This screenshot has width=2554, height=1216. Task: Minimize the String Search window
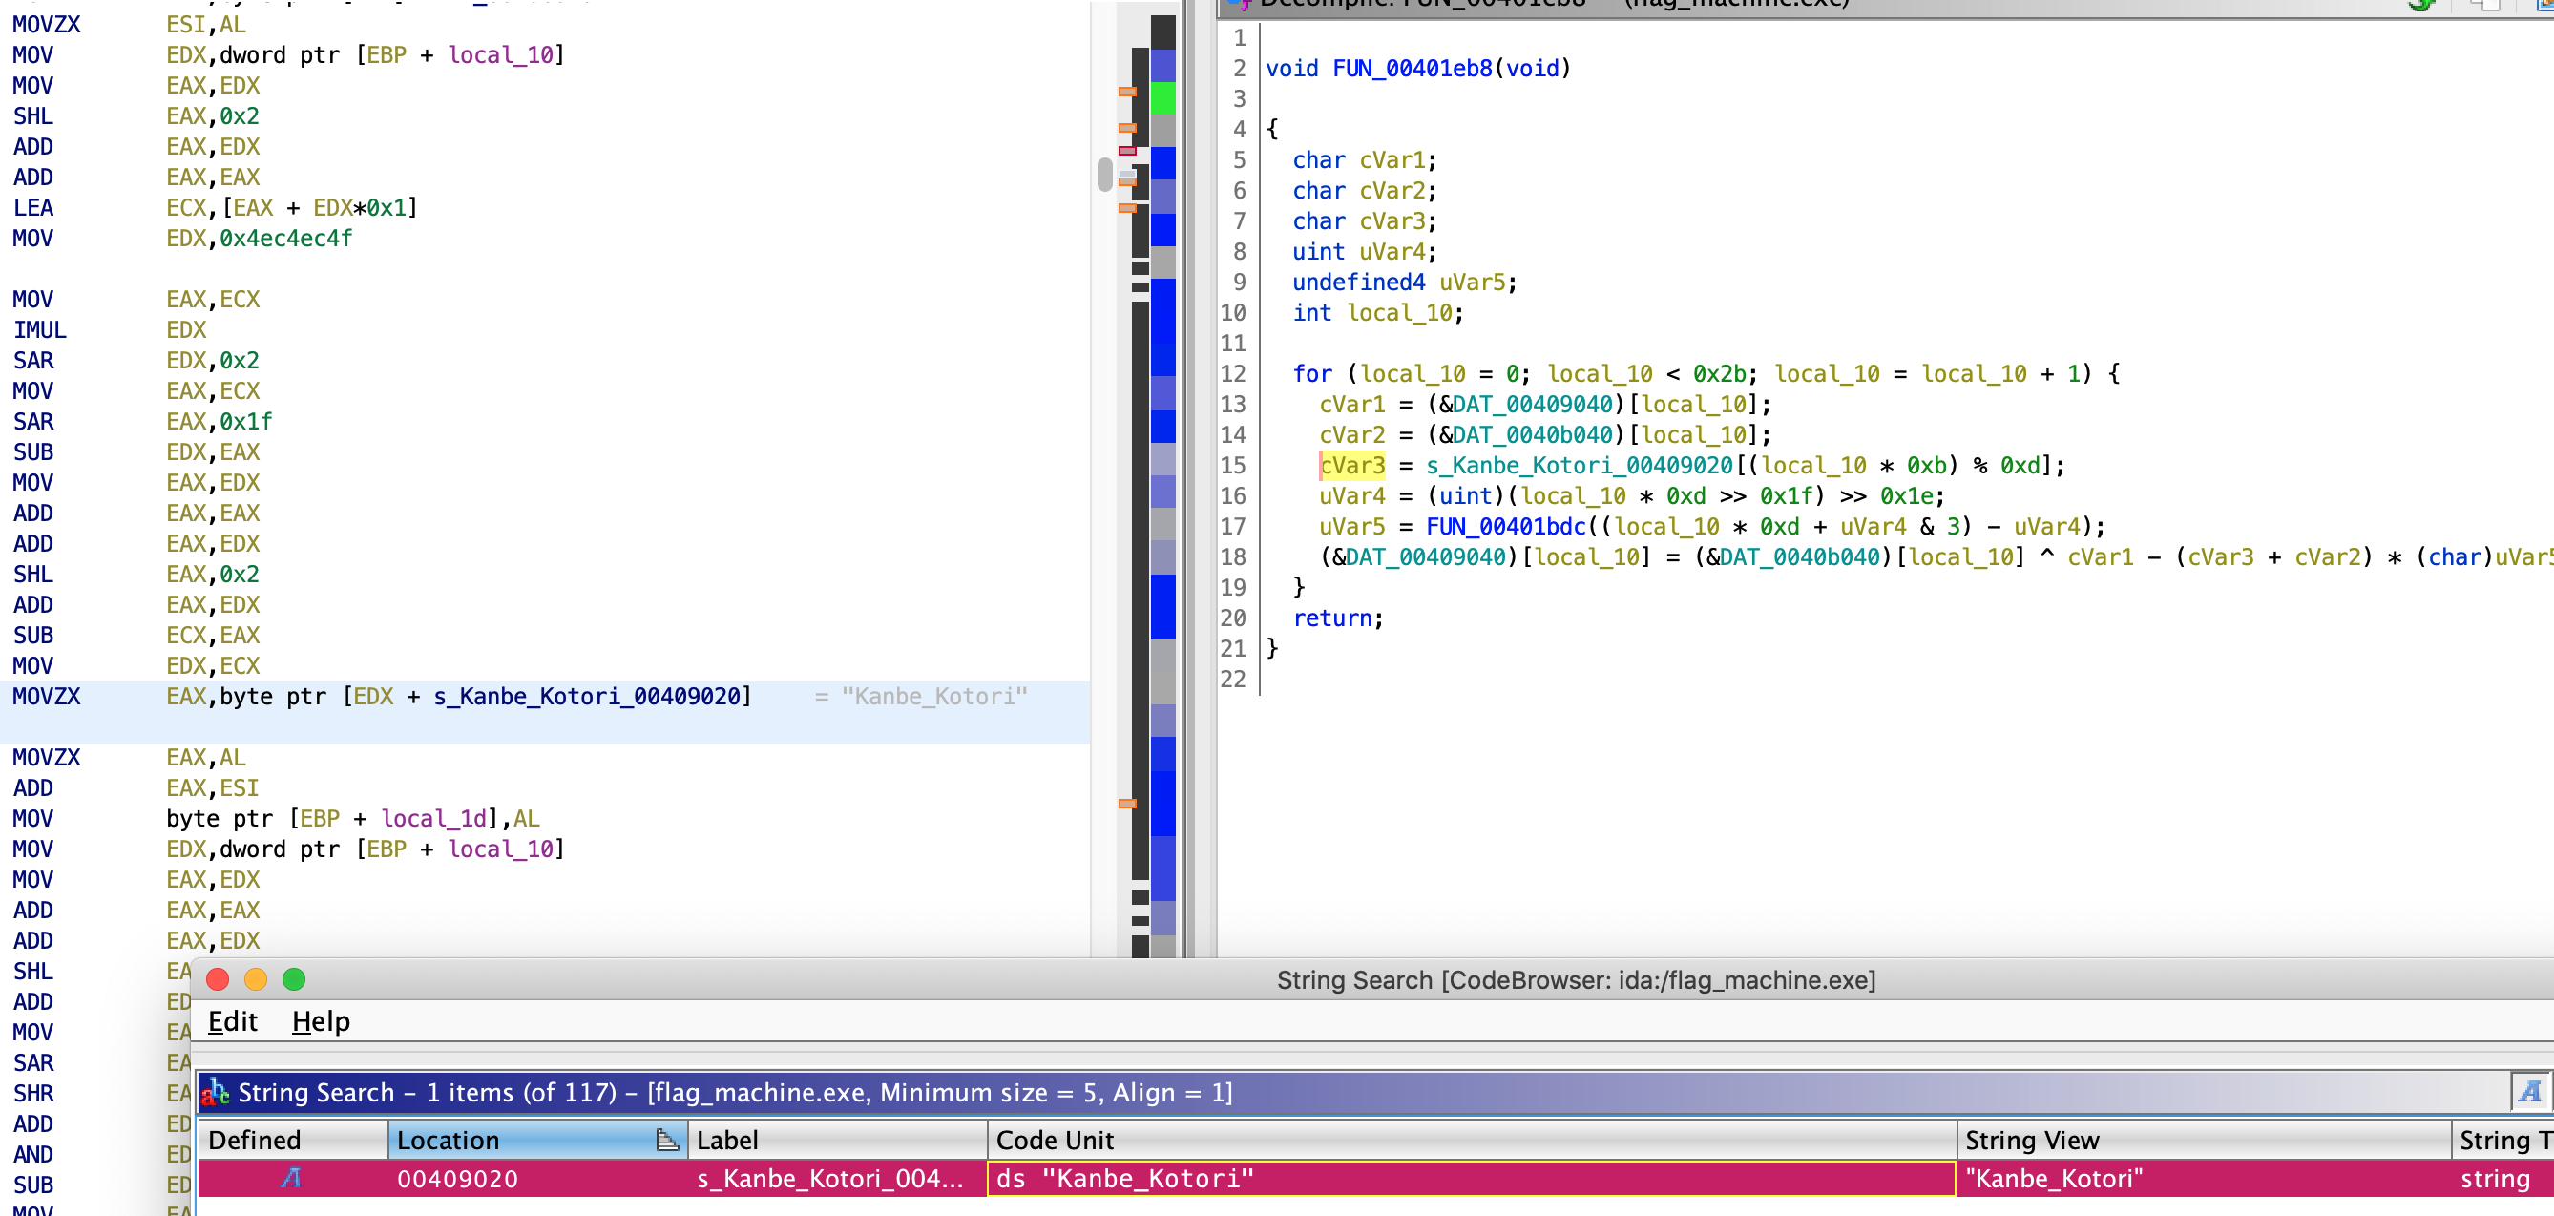click(x=256, y=980)
